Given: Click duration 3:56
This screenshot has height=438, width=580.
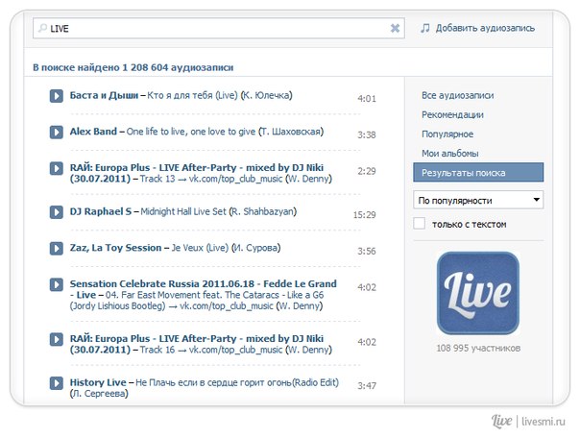Looking at the screenshot, I should [367, 252].
